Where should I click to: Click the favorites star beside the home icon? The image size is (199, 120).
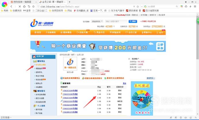pyautogui.click(x=33, y=7)
